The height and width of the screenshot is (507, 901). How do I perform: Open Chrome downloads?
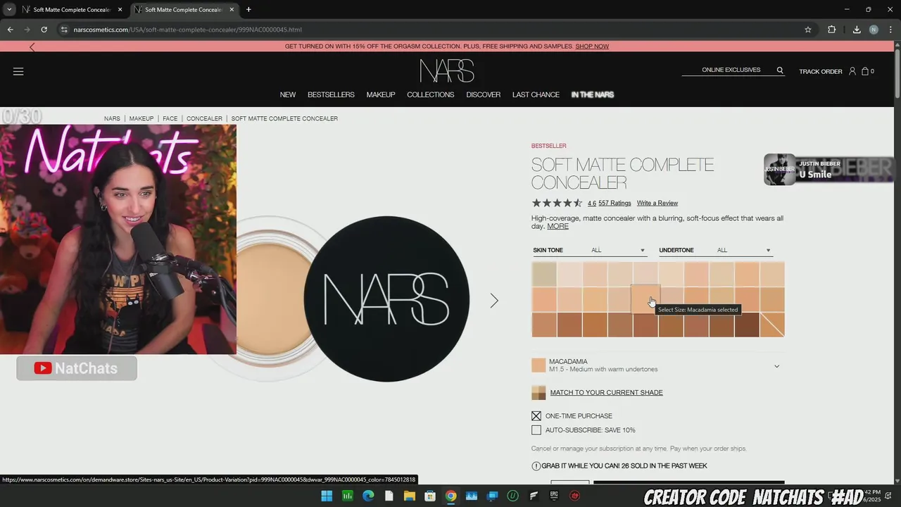(x=857, y=30)
